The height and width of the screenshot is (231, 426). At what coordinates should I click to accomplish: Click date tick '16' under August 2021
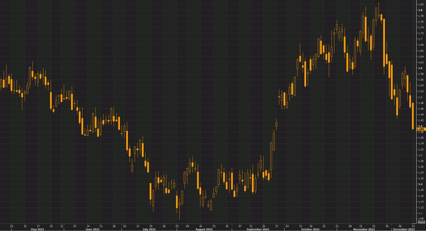pos(201,226)
